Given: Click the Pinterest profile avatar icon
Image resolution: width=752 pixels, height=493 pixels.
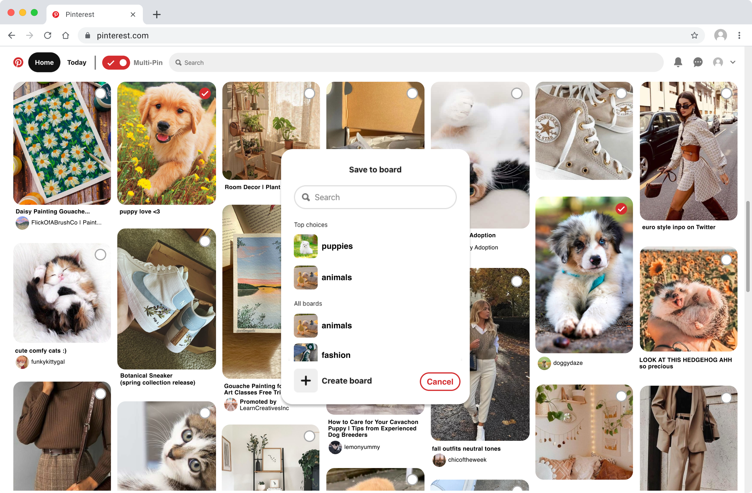Looking at the screenshot, I should point(718,62).
